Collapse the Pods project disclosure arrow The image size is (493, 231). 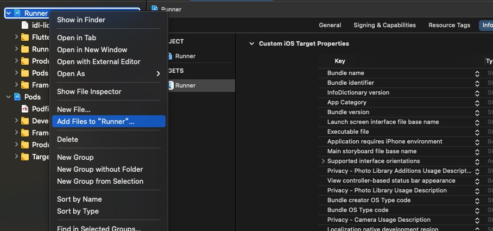click(9, 97)
